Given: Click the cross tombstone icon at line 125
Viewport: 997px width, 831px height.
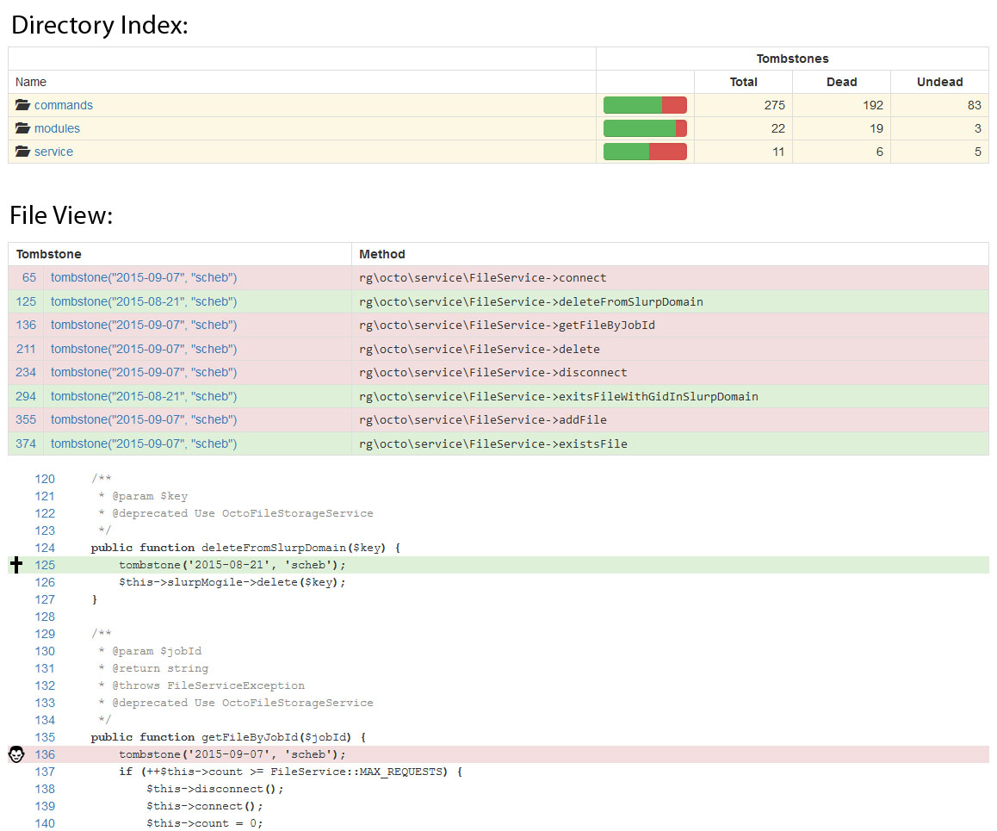Looking at the screenshot, I should pos(15,565).
